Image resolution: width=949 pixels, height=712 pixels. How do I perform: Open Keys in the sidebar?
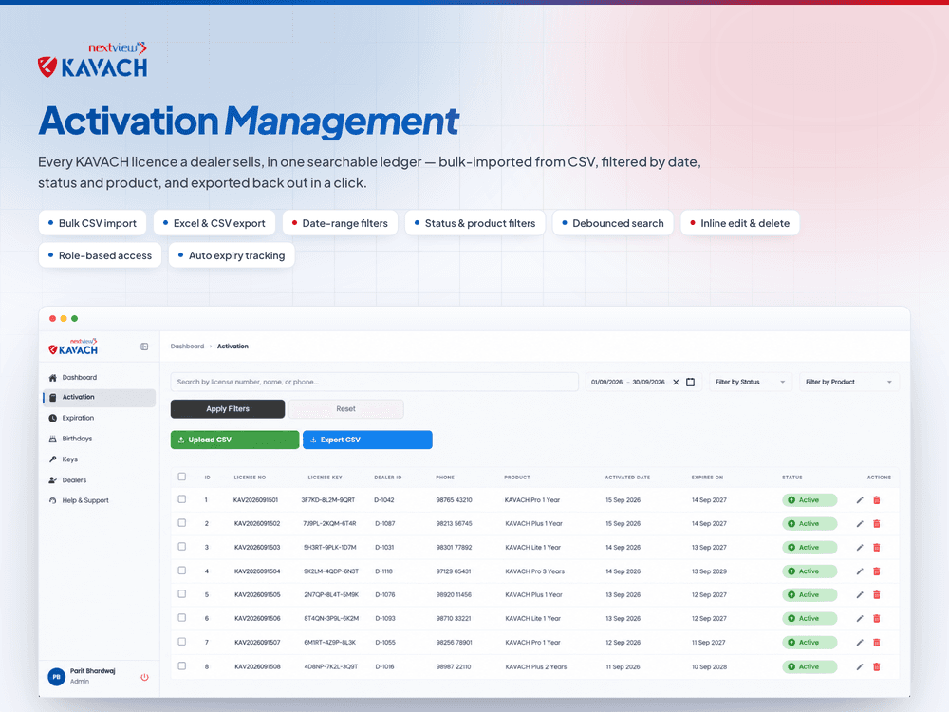click(x=100, y=459)
